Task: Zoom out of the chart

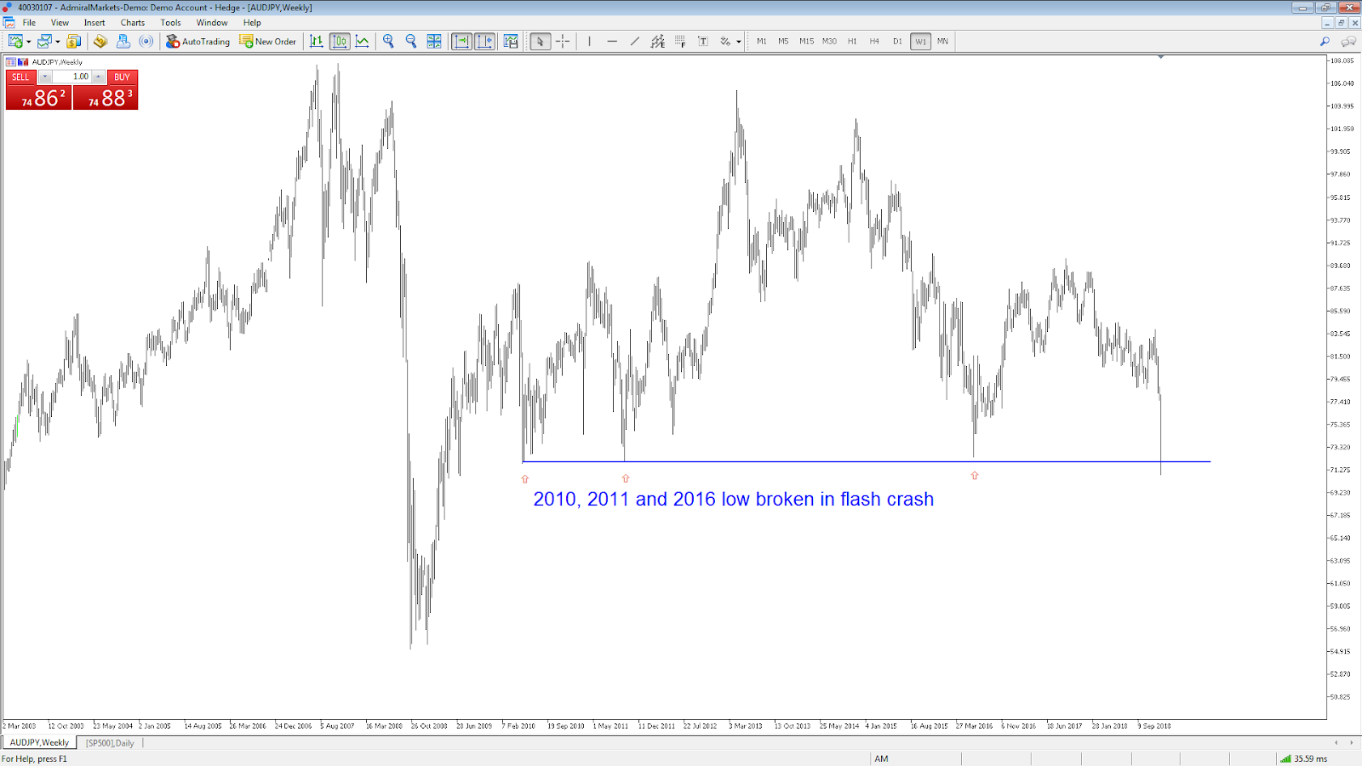Action: pyautogui.click(x=411, y=41)
